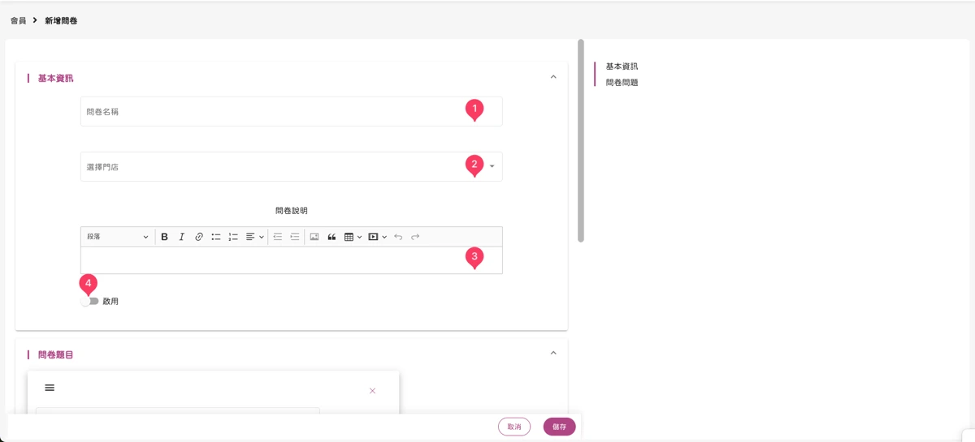Collapse the 基本資訊 section
The width and height of the screenshot is (975, 442).
pos(553,77)
